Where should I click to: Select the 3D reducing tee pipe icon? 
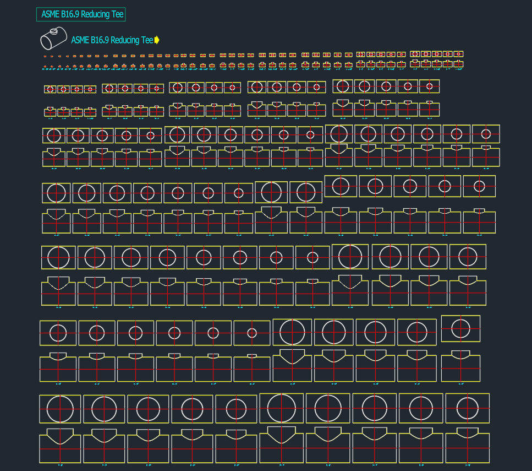pyautogui.click(x=53, y=39)
